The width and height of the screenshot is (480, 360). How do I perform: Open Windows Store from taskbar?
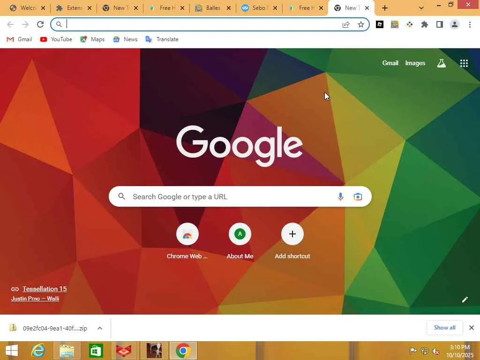pos(96,351)
